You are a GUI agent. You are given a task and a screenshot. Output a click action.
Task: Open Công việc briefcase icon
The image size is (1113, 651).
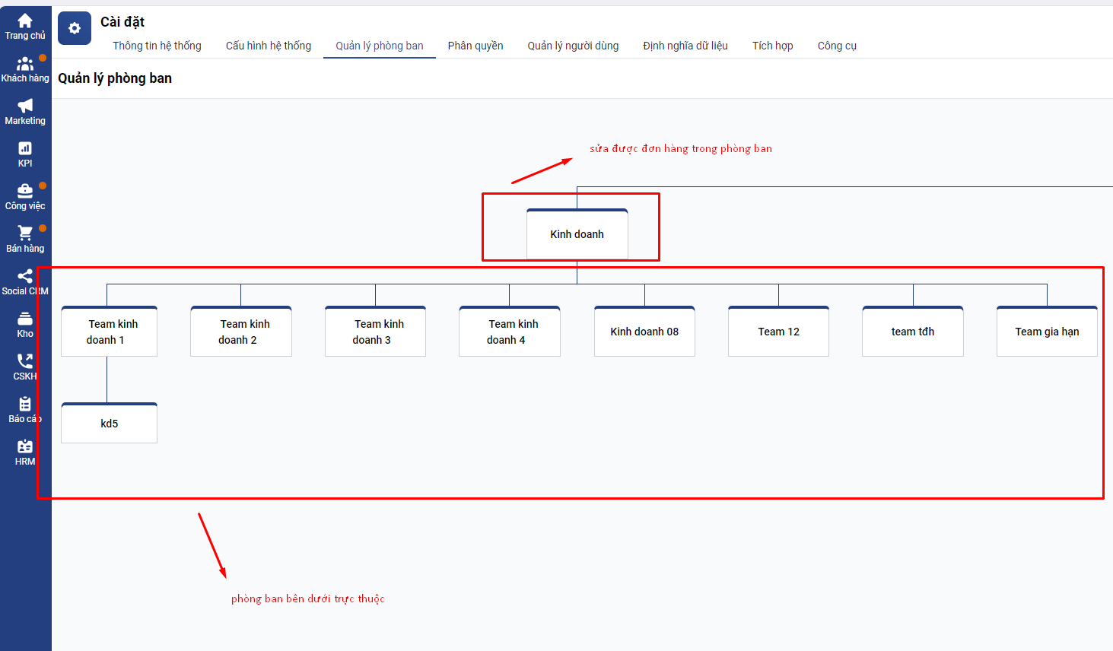(25, 192)
